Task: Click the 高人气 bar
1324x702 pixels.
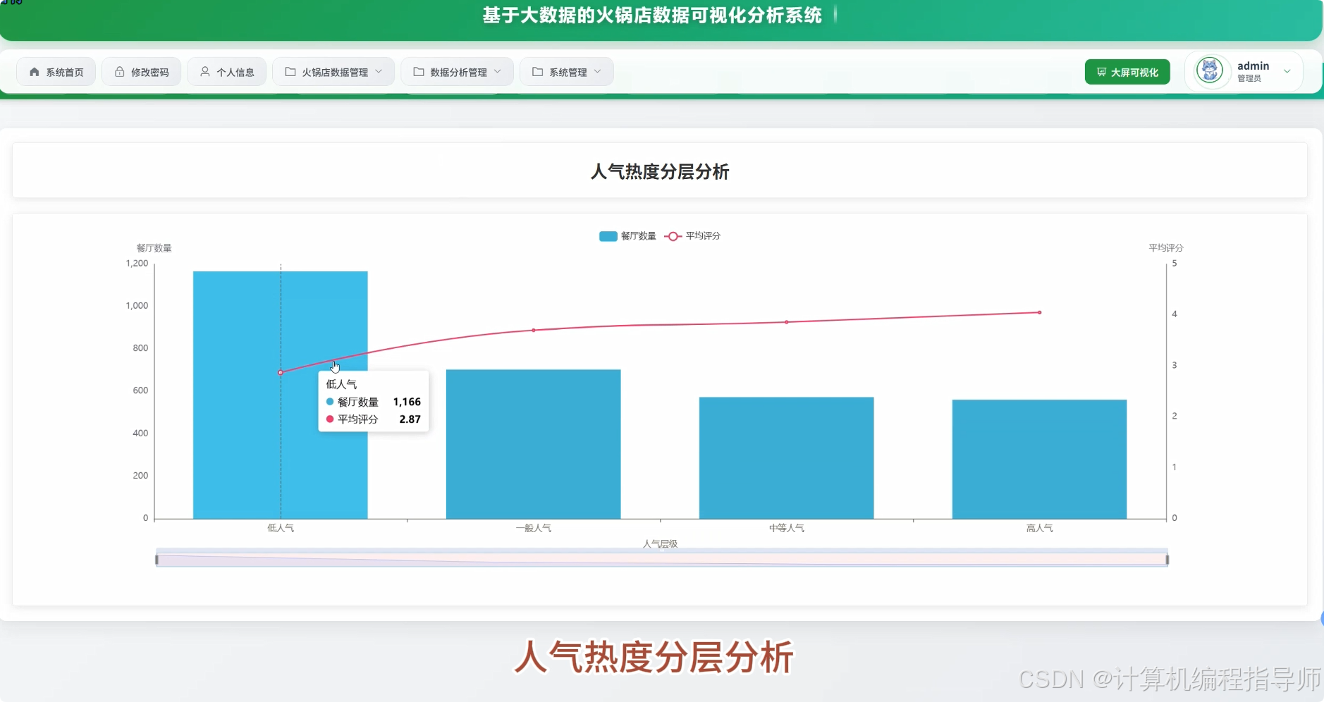Action: [1040, 460]
